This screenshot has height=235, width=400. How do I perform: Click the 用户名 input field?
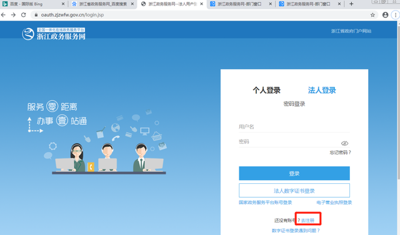[294, 127]
